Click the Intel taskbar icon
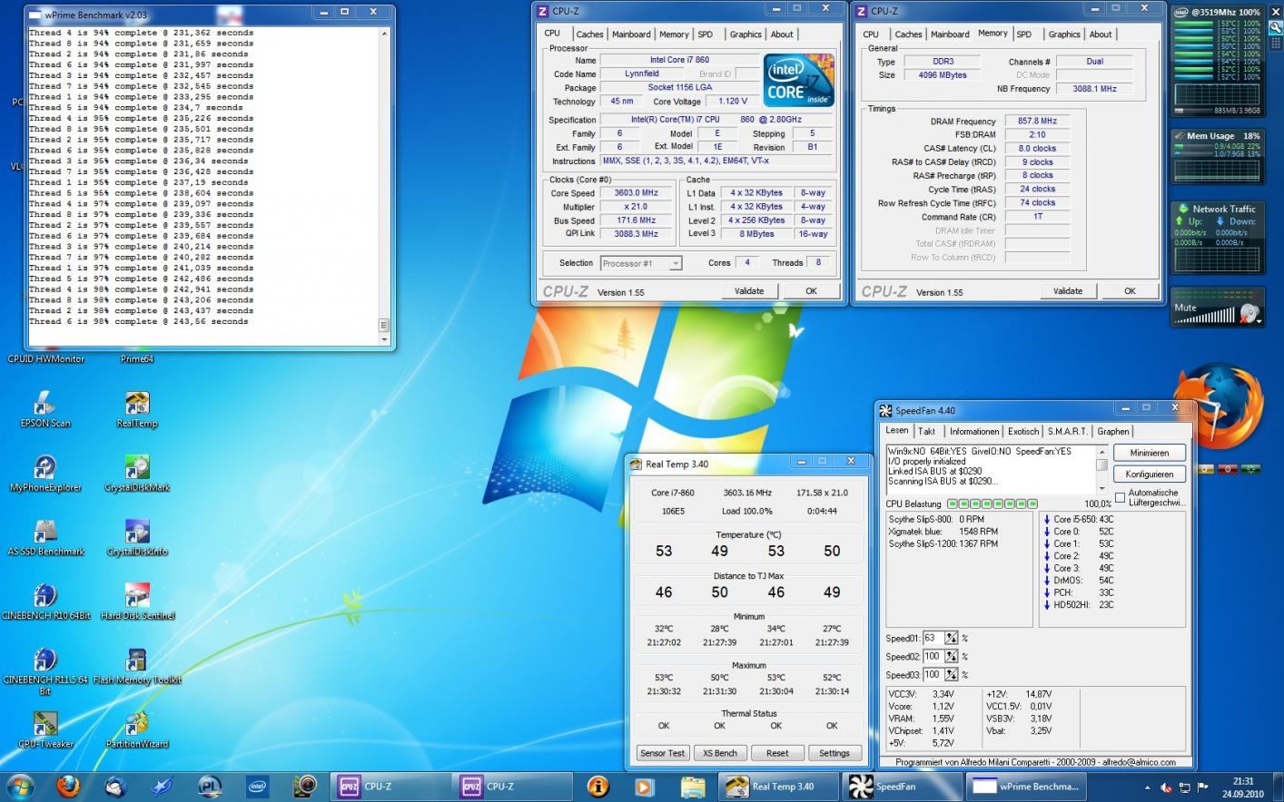The height and width of the screenshot is (802, 1284). point(257,786)
